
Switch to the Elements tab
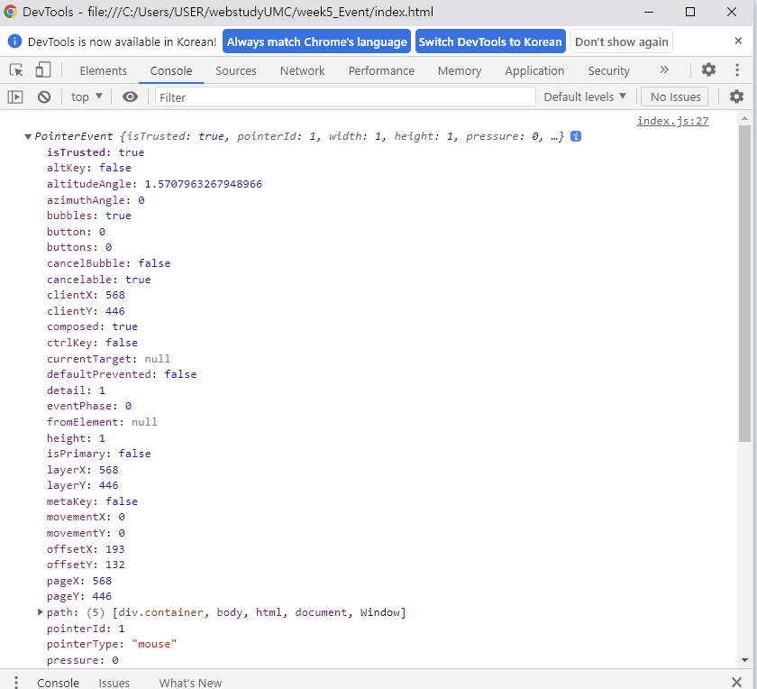[x=104, y=70]
